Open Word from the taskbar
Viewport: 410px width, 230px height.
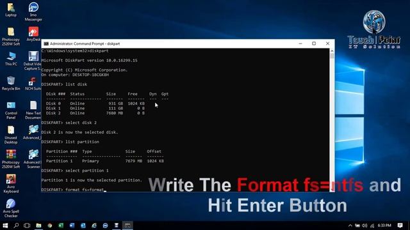click(x=72, y=226)
